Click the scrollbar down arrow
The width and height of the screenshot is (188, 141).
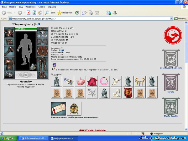(x=186, y=129)
